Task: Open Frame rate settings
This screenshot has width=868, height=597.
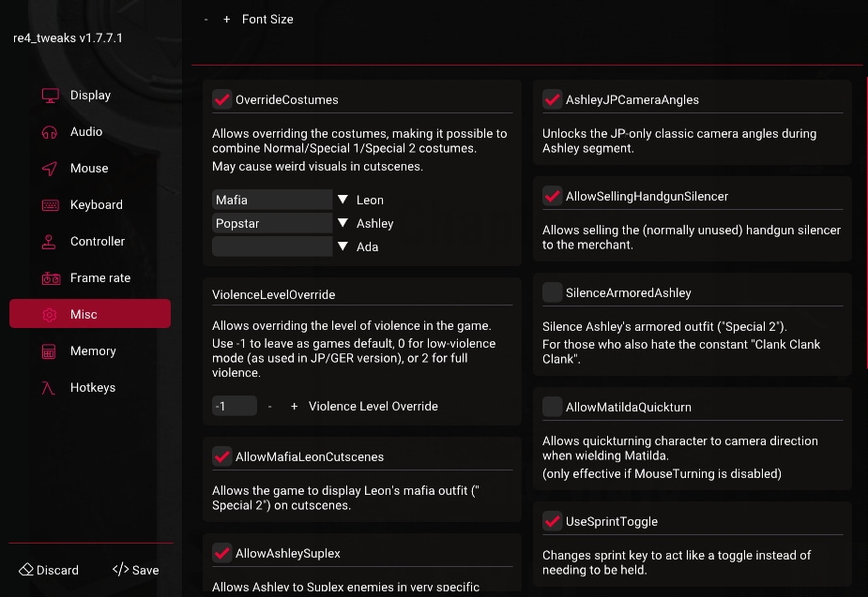Action: pos(90,278)
